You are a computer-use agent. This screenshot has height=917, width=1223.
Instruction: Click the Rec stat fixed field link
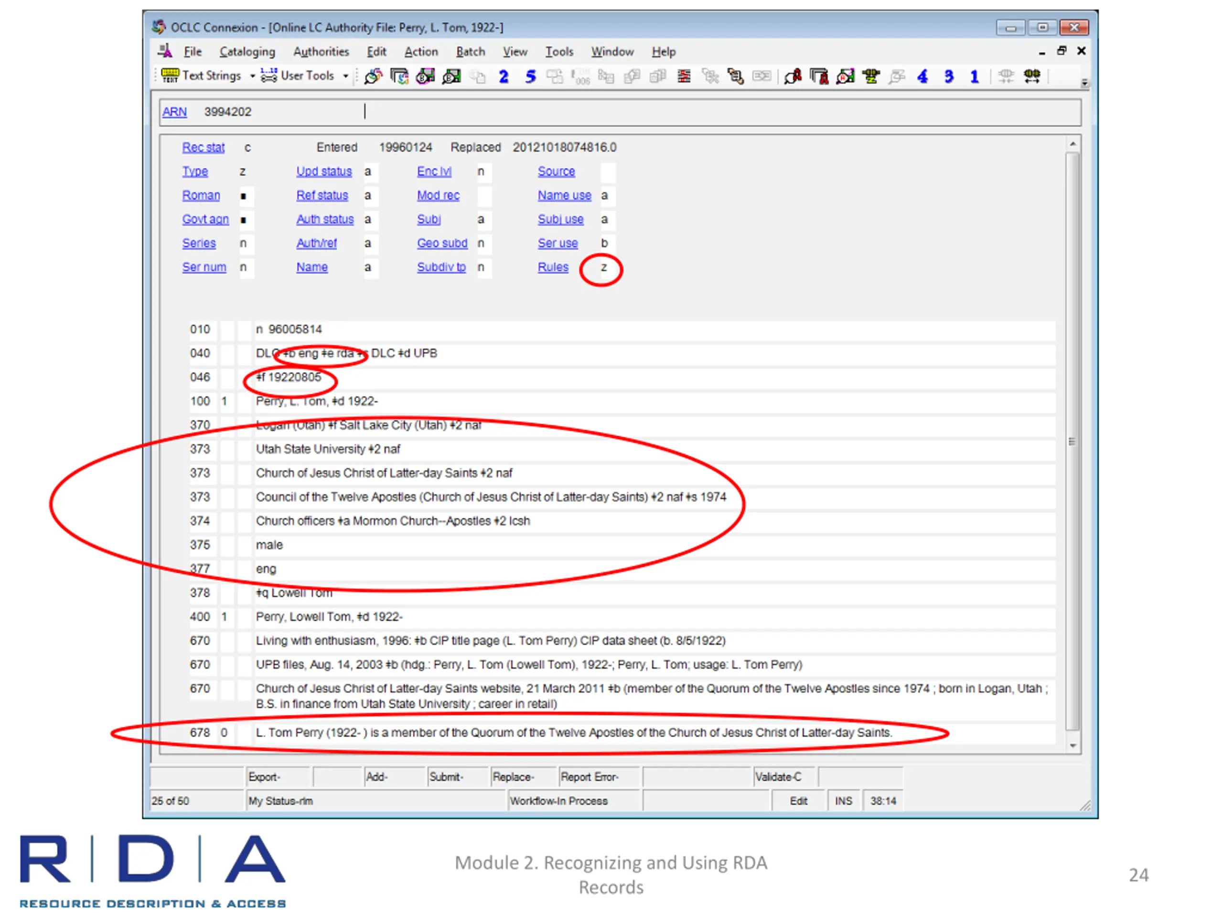[x=204, y=148]
